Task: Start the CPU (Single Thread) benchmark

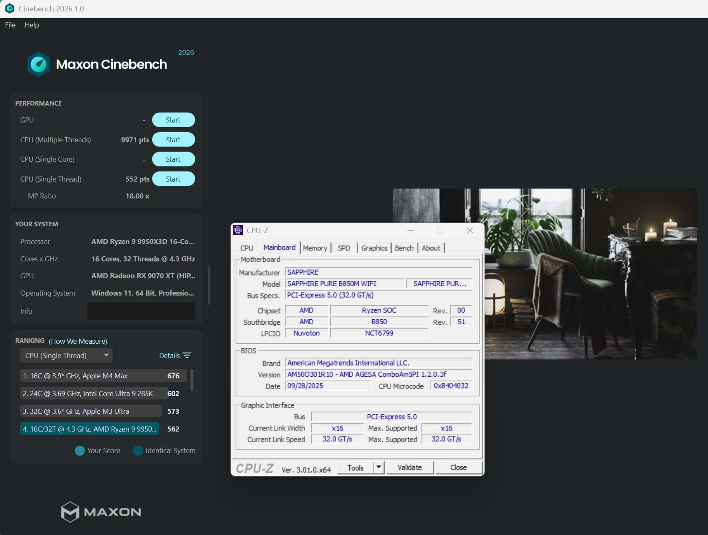Action: pos(173,179)
